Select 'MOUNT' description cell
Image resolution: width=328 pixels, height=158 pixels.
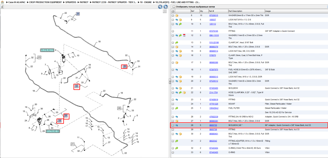(232, 104)
